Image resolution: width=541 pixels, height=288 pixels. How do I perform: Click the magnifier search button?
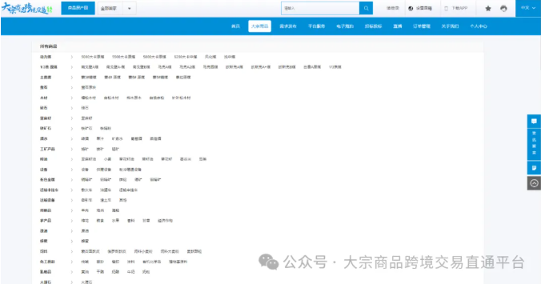(x=366, y=8)
